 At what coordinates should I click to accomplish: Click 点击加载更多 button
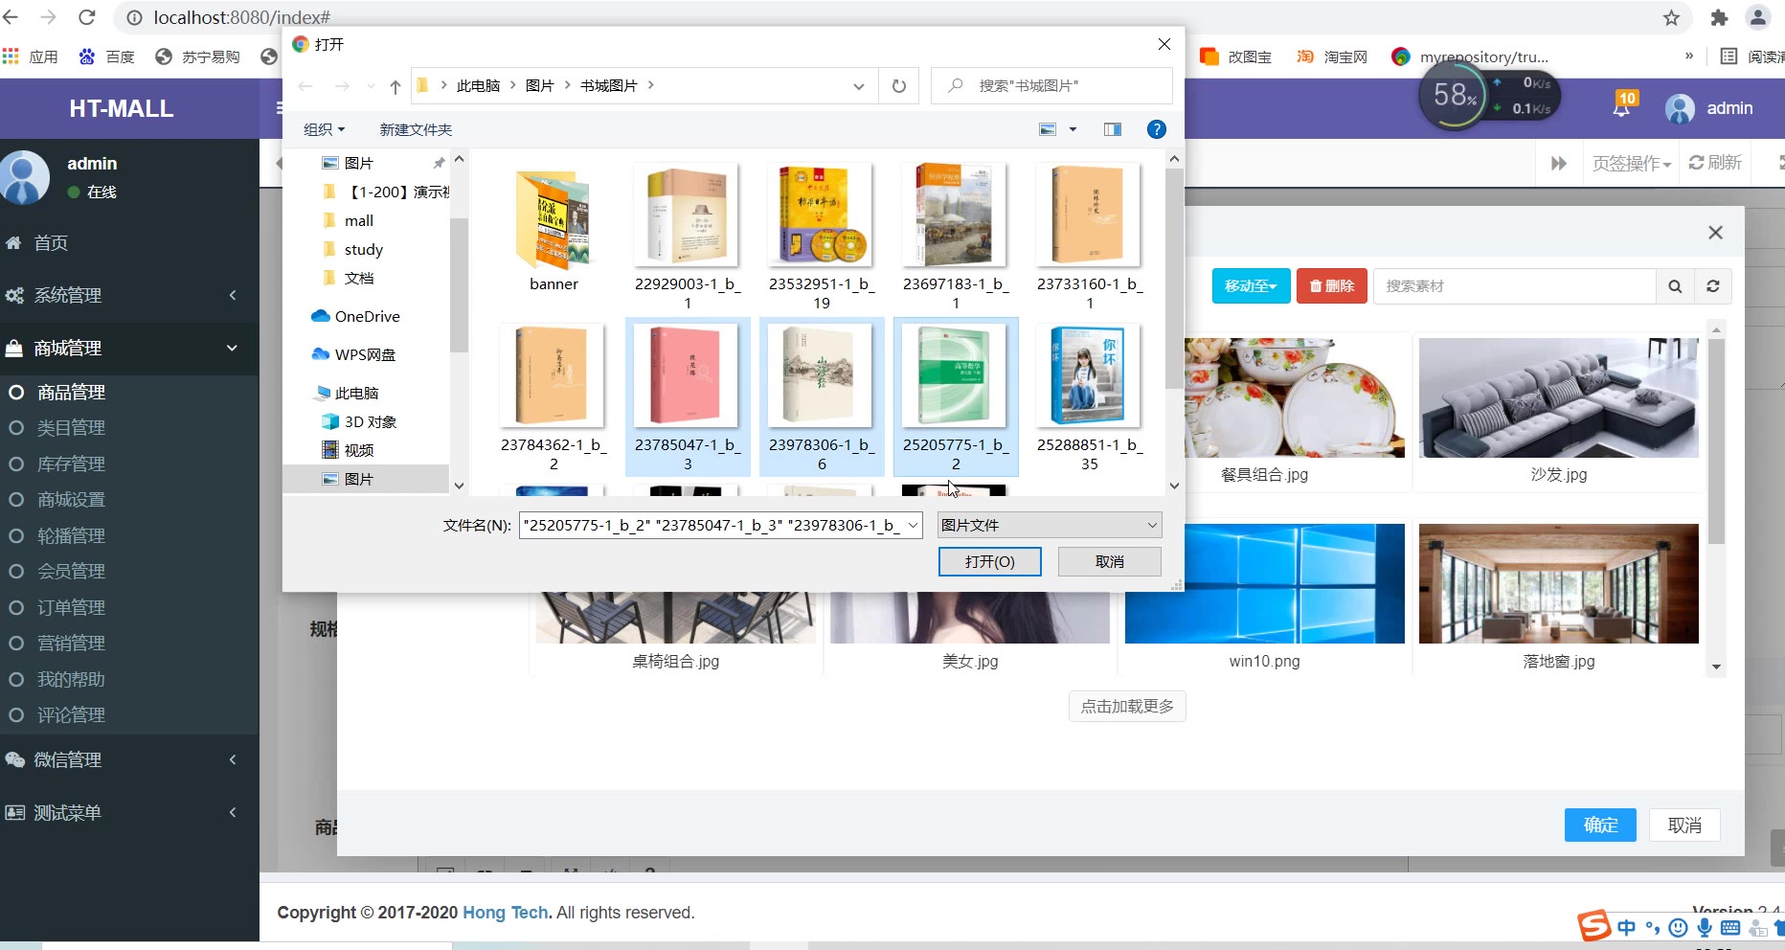1127,707
